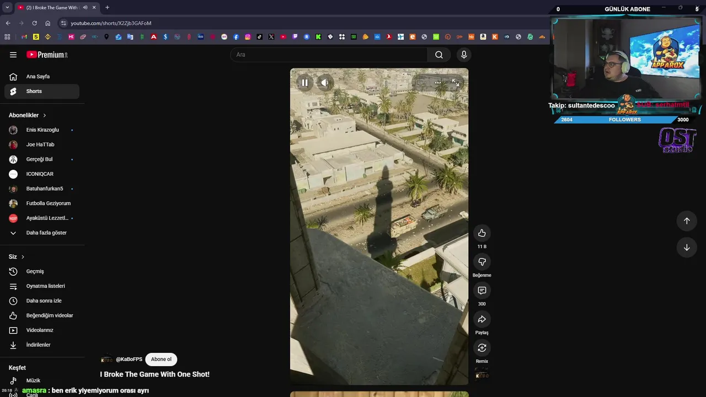Click the search magnifier button
This screenshot has width=706, height=397.
coord(439,55)
